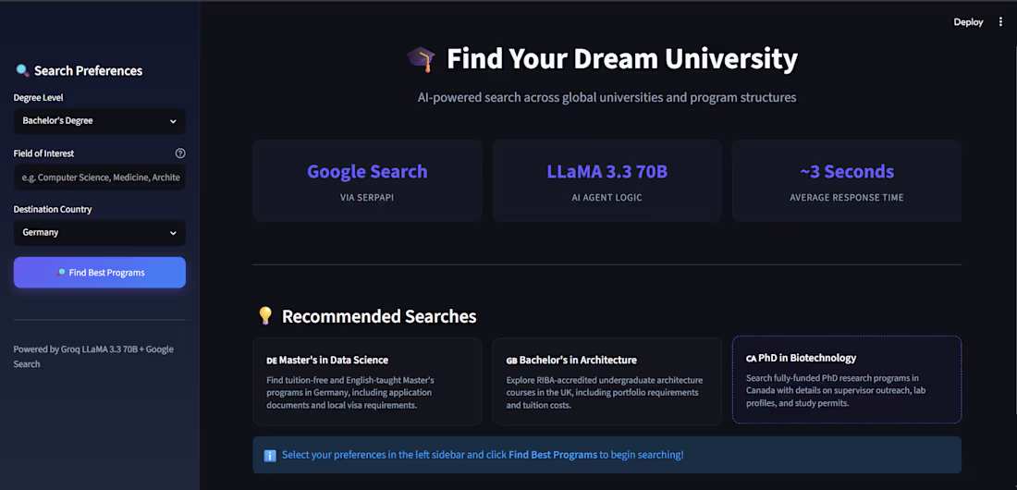The height and width of the screenshot is (490, 1017).
Task: Click the AVERAGE RESPONSE TIME caption
Action: coord(847,197)
